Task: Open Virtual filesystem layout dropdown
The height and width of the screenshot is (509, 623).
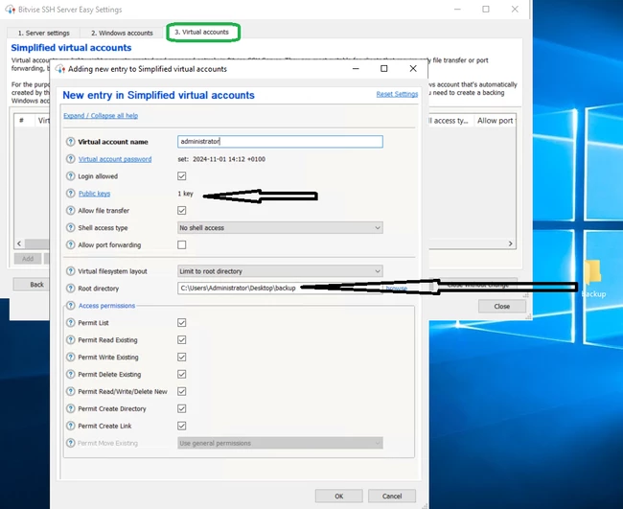Action: [280, 271]
